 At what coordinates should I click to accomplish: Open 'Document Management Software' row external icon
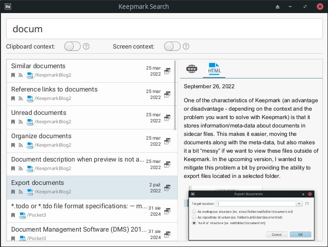167,234
